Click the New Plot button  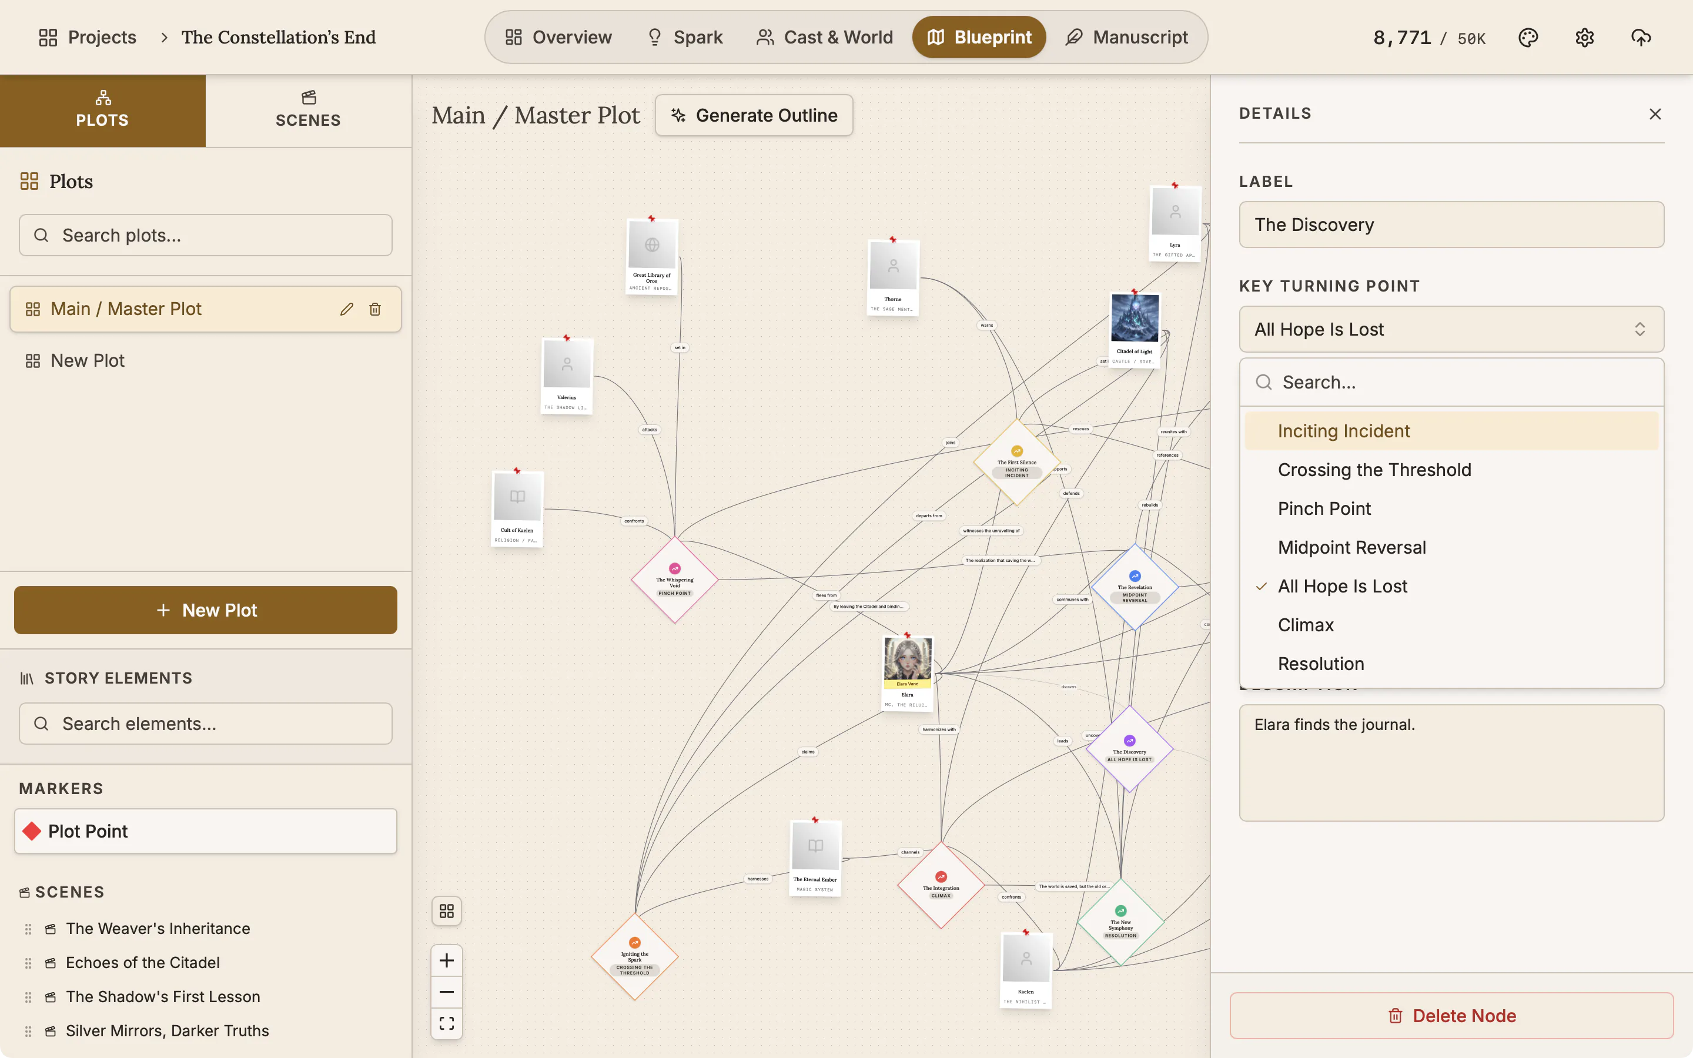(206, 610)
